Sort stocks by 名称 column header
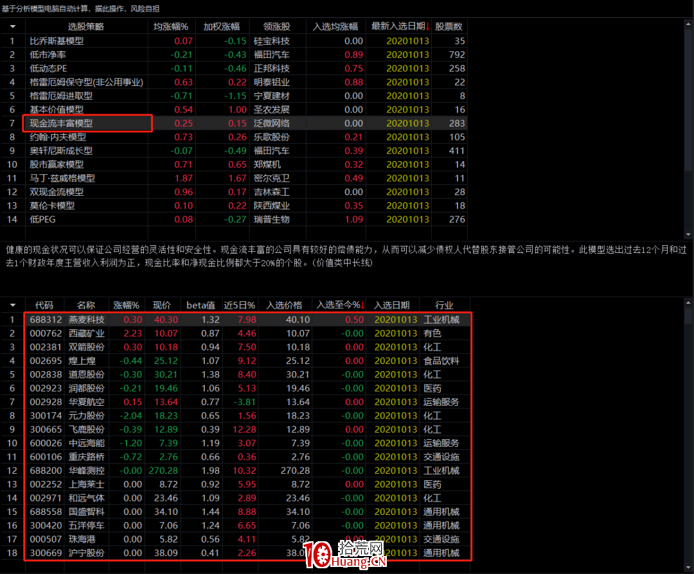This screenshot has width=694, height=574. 86,305
